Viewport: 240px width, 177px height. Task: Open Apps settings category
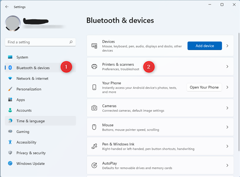click(x=40, y=100)
